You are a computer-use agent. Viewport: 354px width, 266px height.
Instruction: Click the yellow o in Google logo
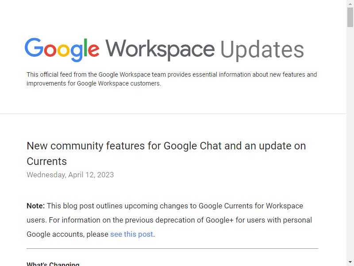click(63, 50)
